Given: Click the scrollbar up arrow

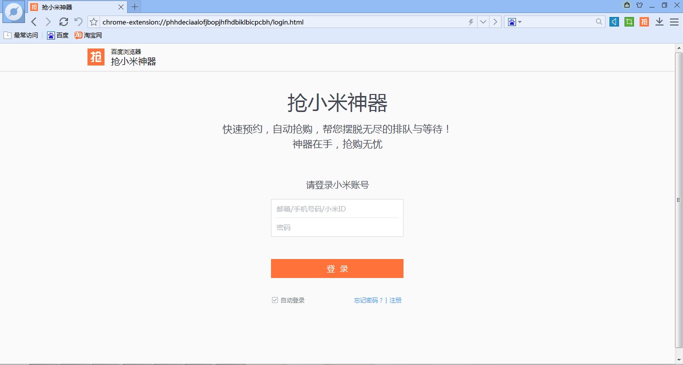Looking at the screenshot, I should coord(678,47).
